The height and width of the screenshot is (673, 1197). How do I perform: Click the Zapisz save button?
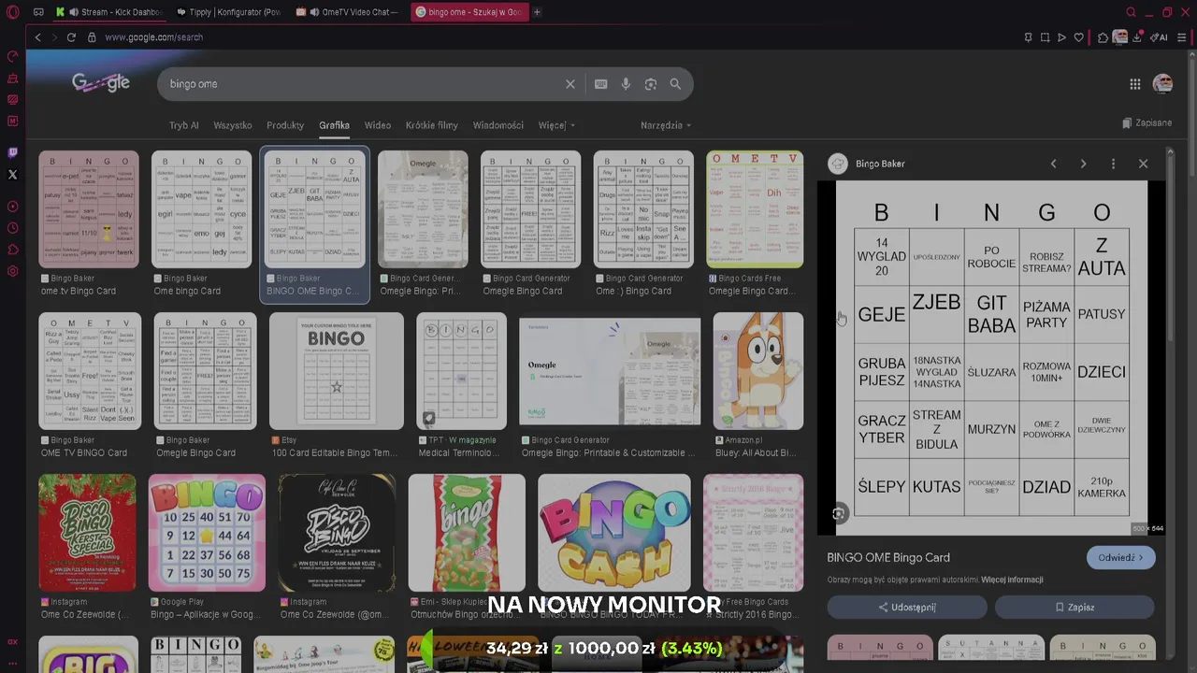(1074, 608)
